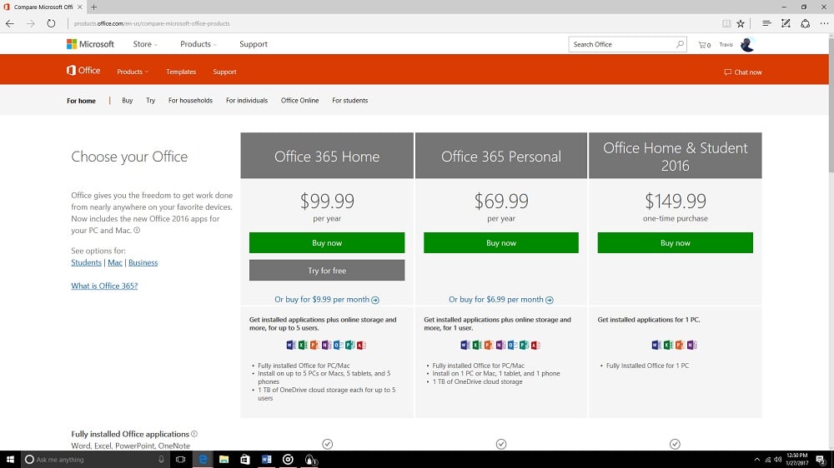Open Templates in Office bar
The image size is (834, 468).
[x=181, y=72]
